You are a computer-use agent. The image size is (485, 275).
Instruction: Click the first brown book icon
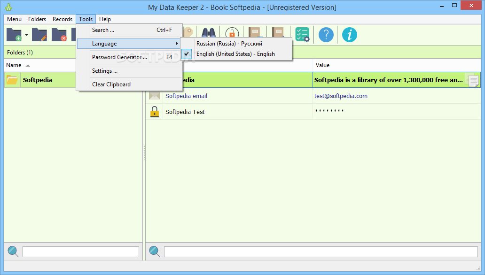[x=255, y=32]
